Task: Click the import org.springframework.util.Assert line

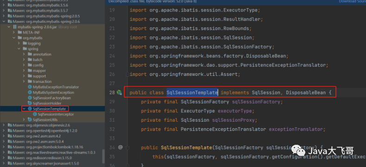Action: pos(185,74)
